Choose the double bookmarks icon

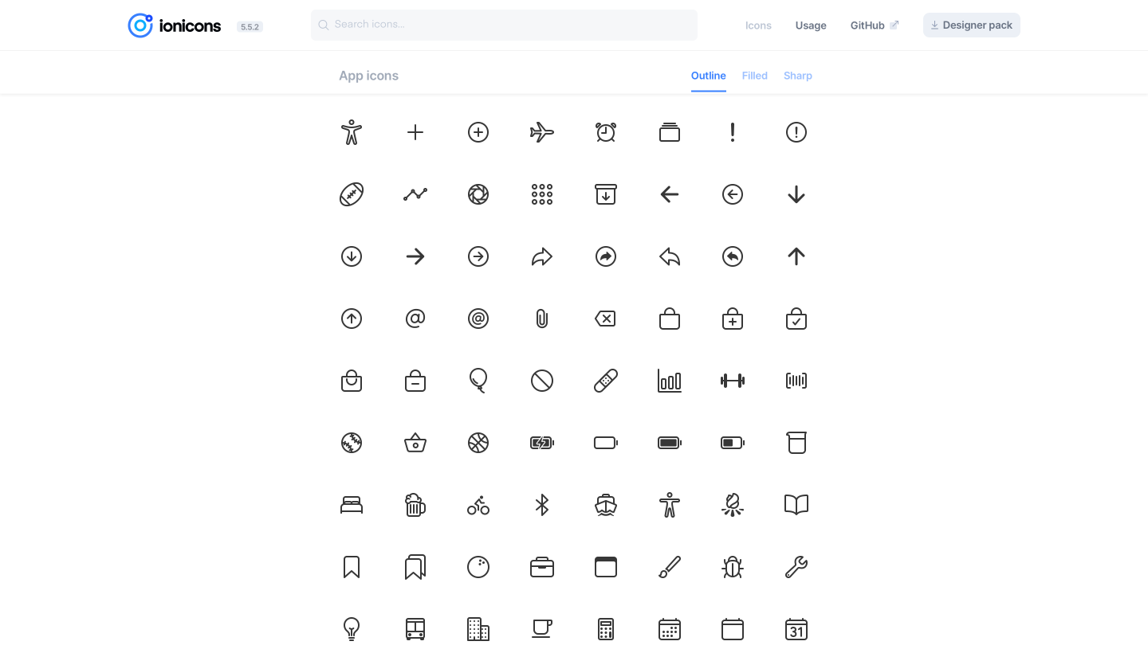[x=415, y=567]
